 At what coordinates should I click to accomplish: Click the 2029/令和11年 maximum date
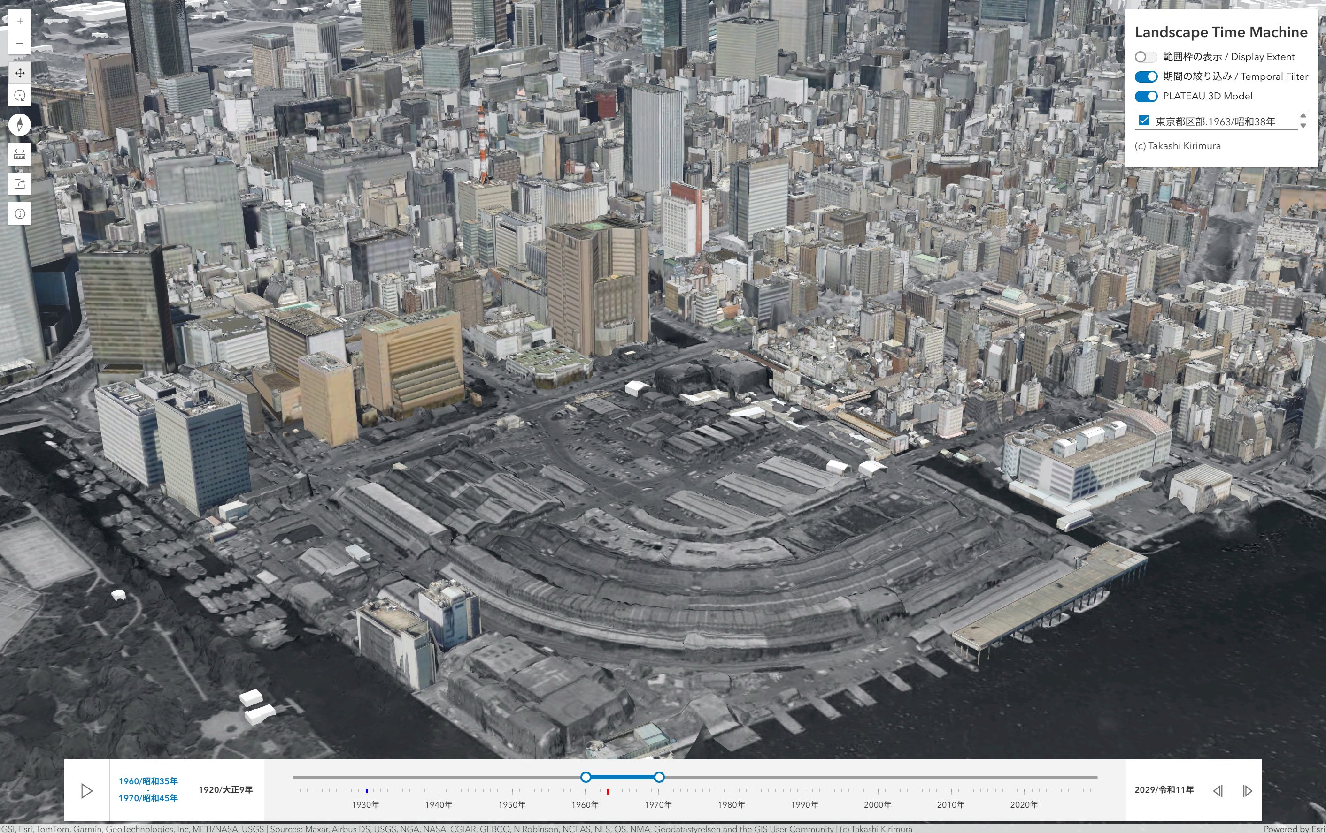click(x=1164, y=789)
